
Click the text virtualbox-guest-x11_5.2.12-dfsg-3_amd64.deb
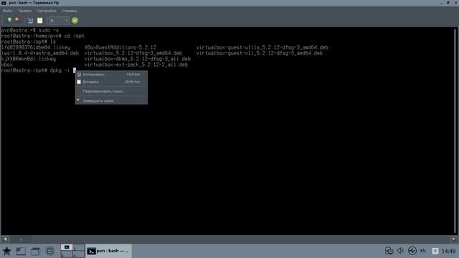(x=259, y=53)
